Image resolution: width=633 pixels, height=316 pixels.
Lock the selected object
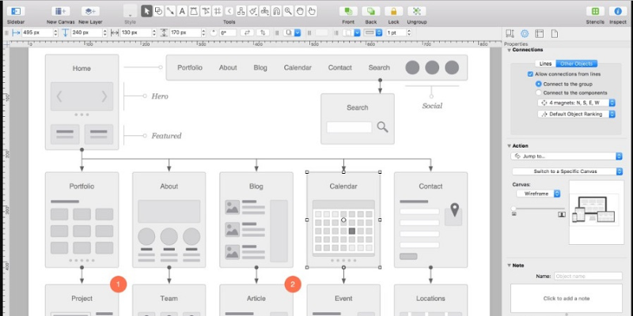click(394, 11)
